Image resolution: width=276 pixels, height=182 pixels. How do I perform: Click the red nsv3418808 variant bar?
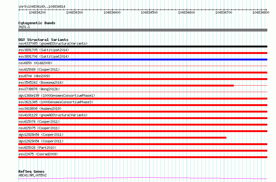click(x=143, y=112)
